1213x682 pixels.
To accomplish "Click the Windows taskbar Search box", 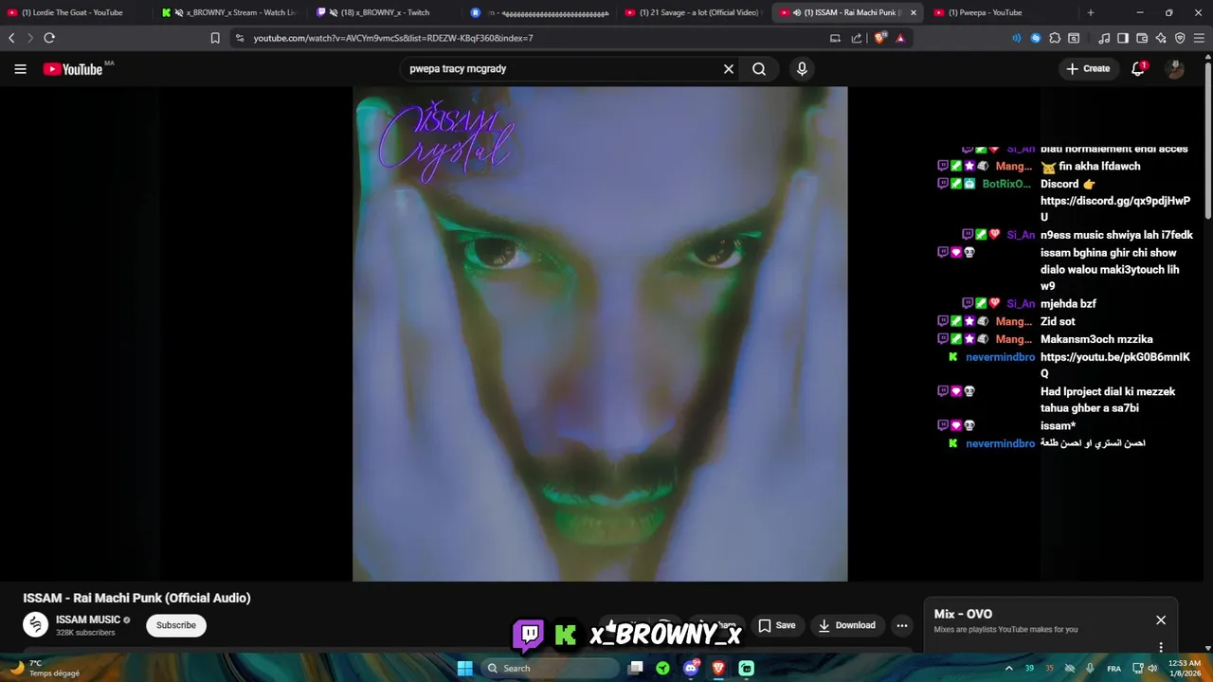I will (550, 668).
